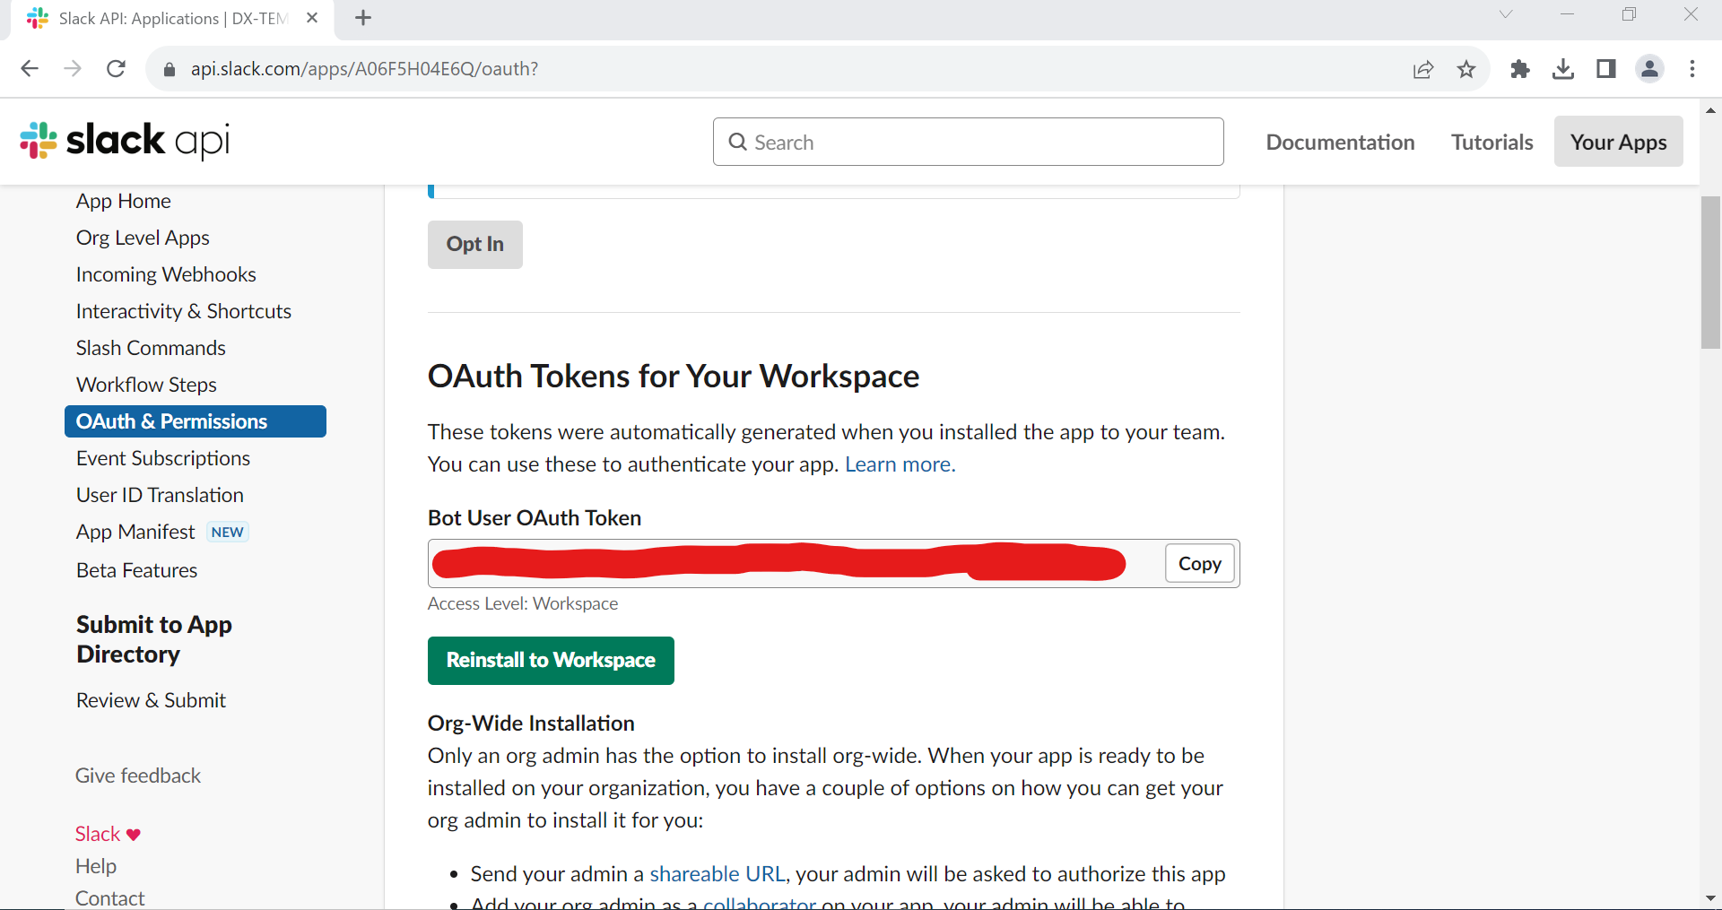Close the Slack API Applications tab
The height and width of the screenshot is (910, 1722).
(x=312, y=18)
